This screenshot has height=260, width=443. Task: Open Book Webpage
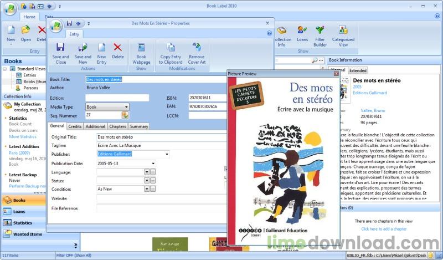point(141,53)
